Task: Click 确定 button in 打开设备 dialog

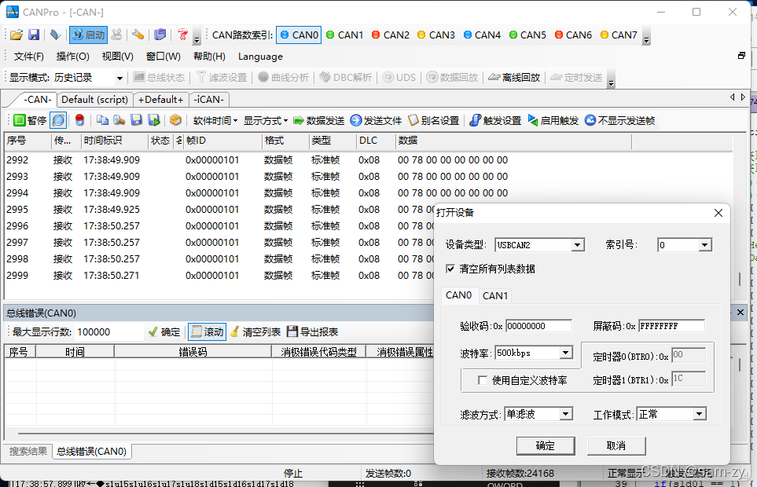Action: point(546,446)
